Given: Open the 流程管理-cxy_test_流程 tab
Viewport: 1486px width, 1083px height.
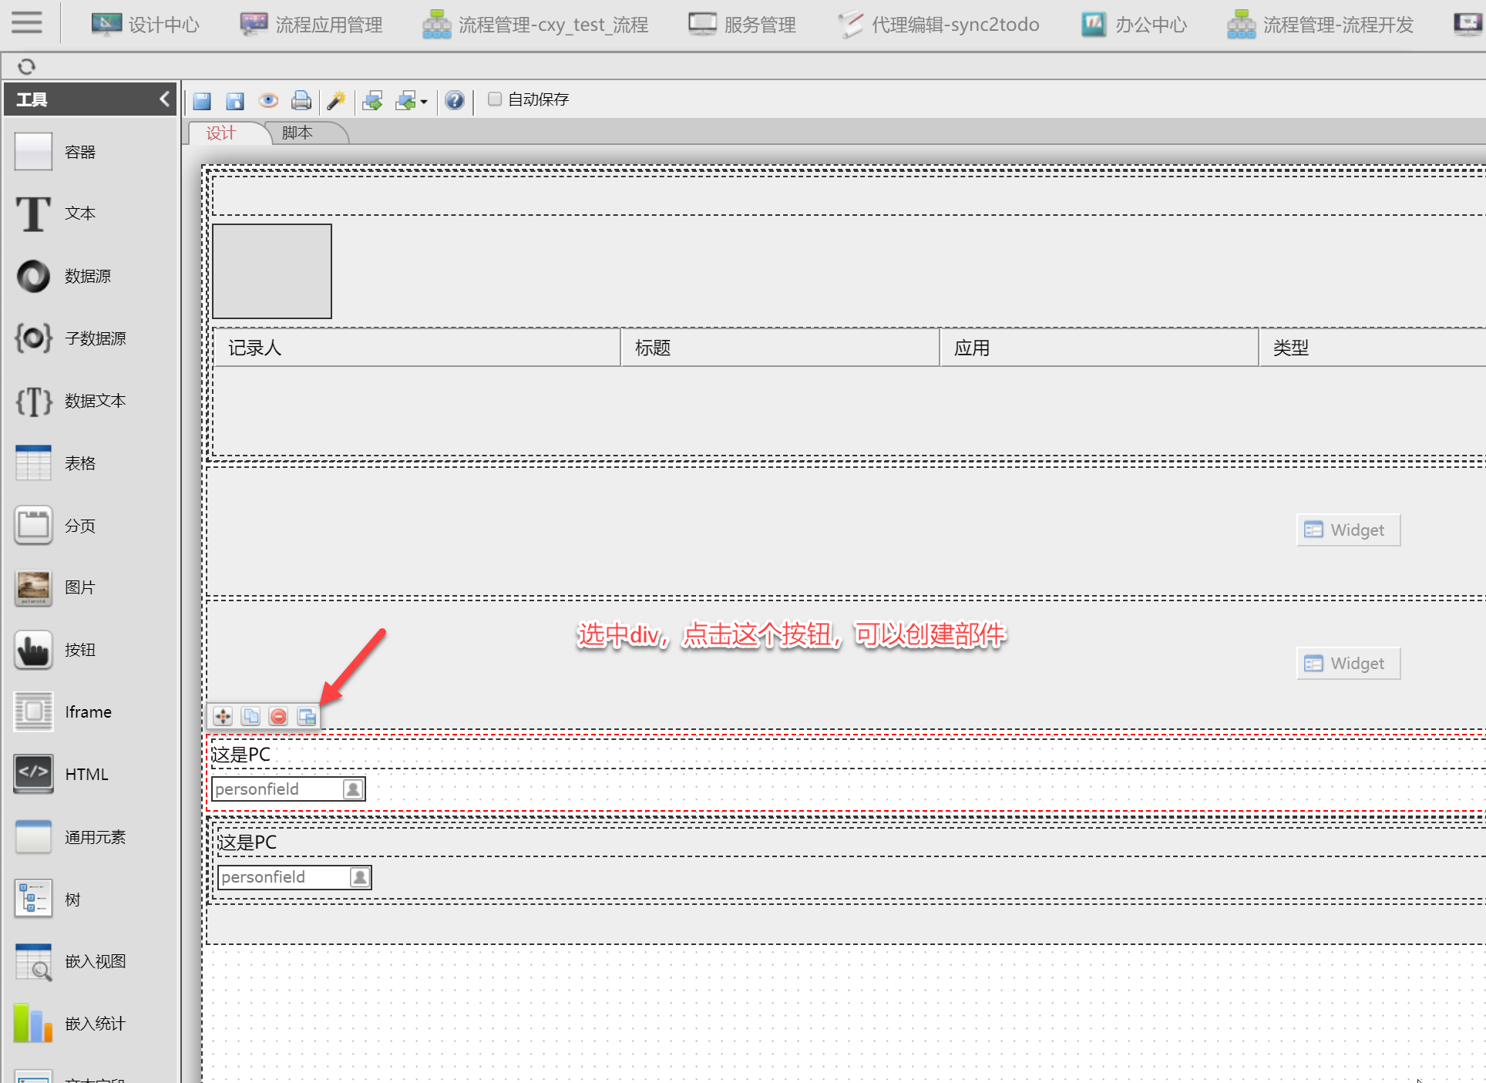Looking at the screenshot, I should coord(535,25).
